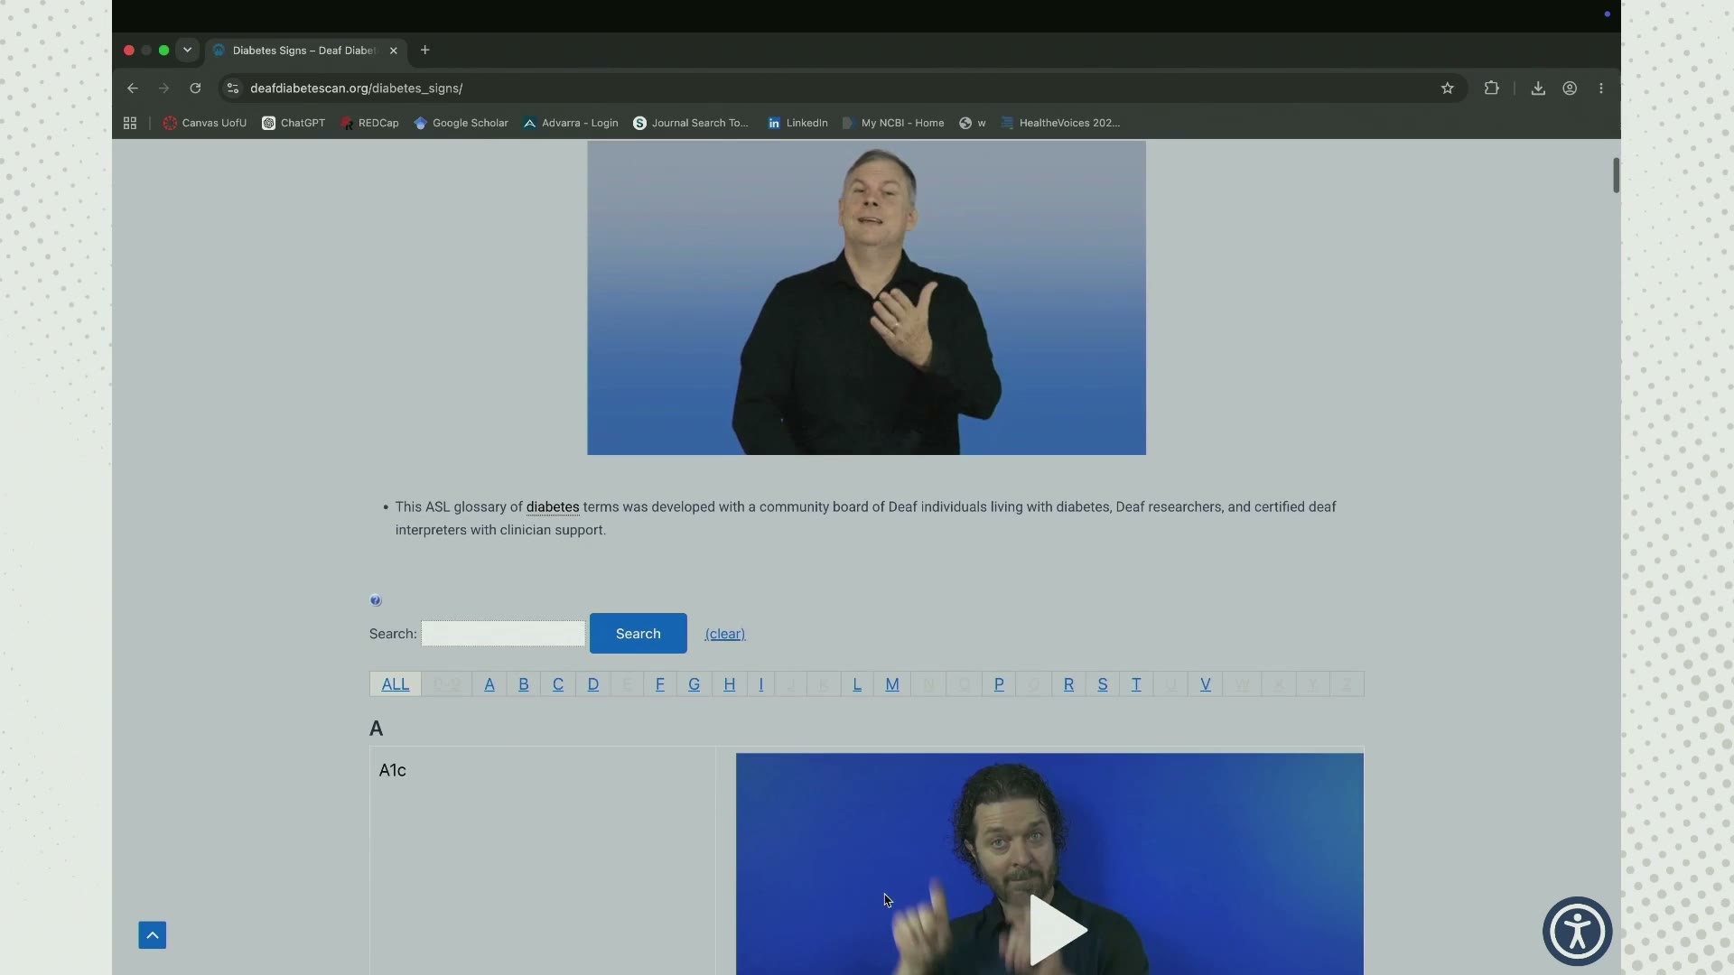1734x975 pixels.
Task: Open the HealtheVoices bookmark
Action: 1061,123
